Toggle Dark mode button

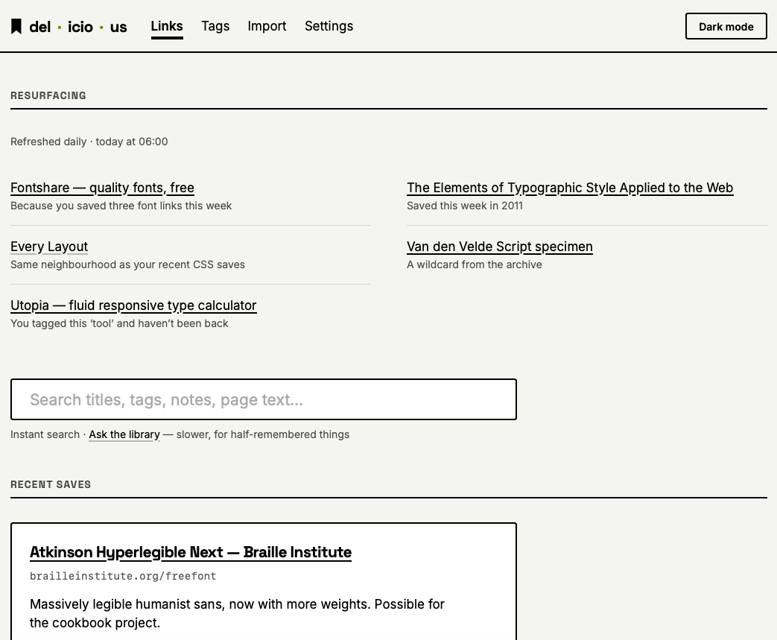(726, 26)
